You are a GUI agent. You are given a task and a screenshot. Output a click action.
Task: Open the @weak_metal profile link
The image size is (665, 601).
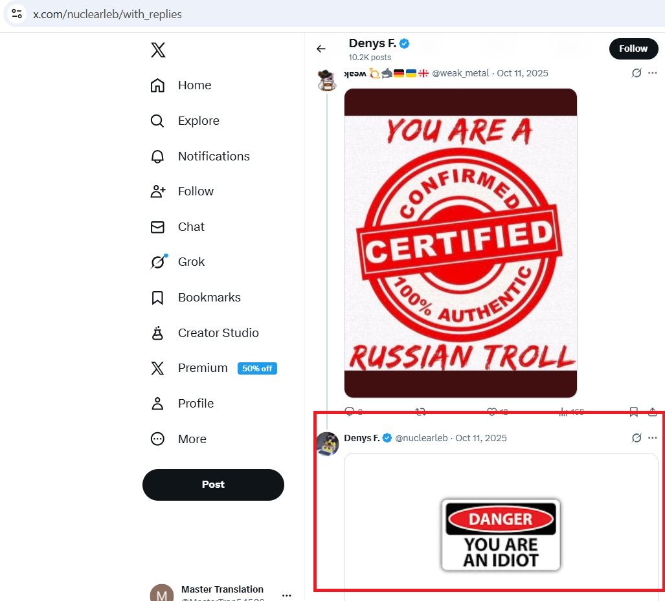pyautogui.click(x=460, y=73)
